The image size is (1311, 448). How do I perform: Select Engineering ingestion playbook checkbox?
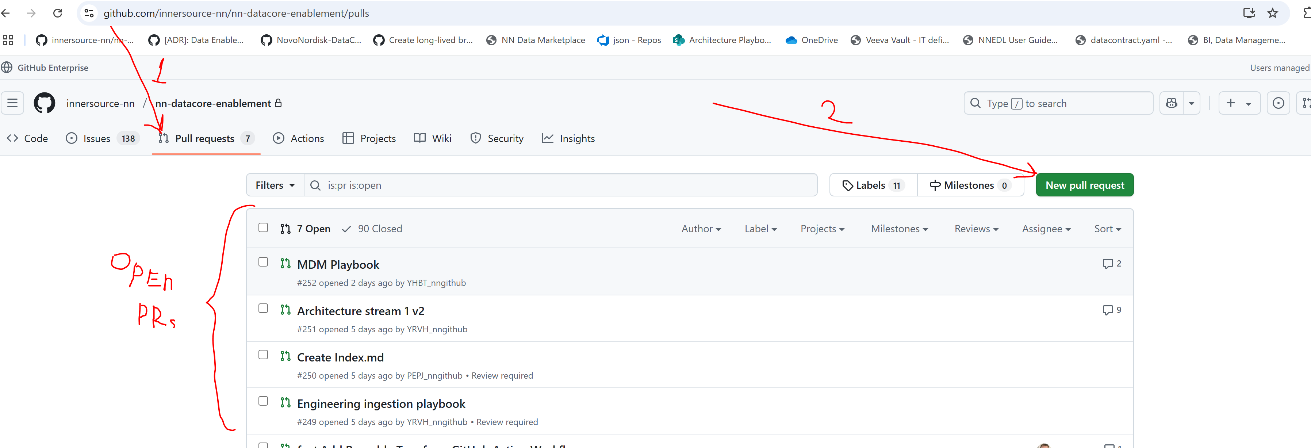point(263,401)
